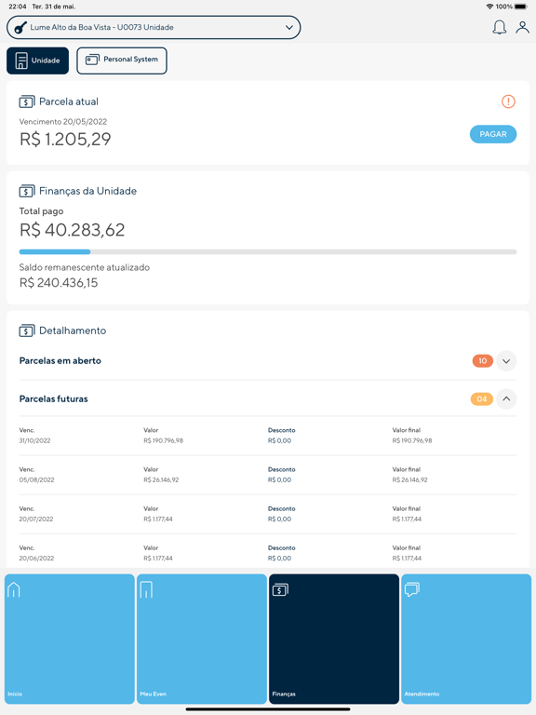Click the money icon beside Parcela atual

tap(27, 101)
